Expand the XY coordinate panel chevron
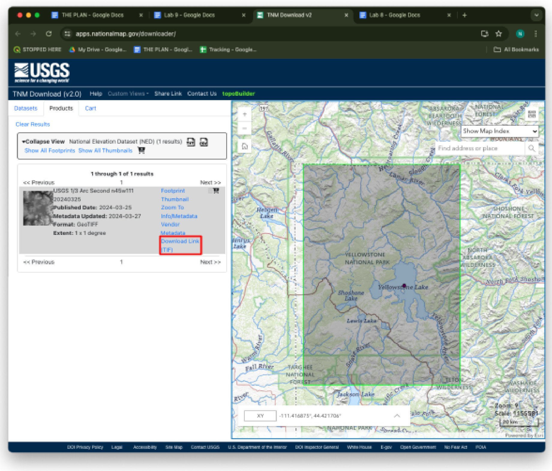 click(397, 415)
